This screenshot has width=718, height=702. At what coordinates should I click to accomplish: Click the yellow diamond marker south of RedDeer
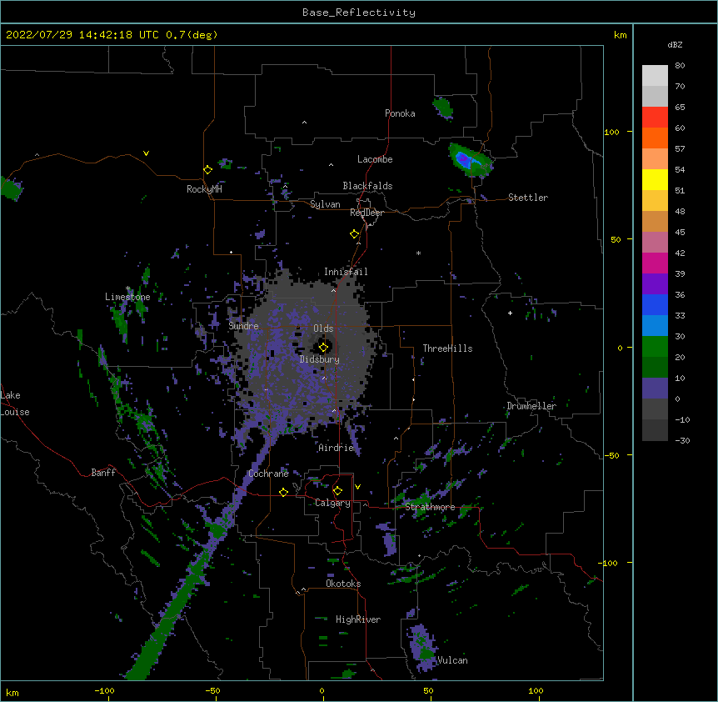(355, 234)
